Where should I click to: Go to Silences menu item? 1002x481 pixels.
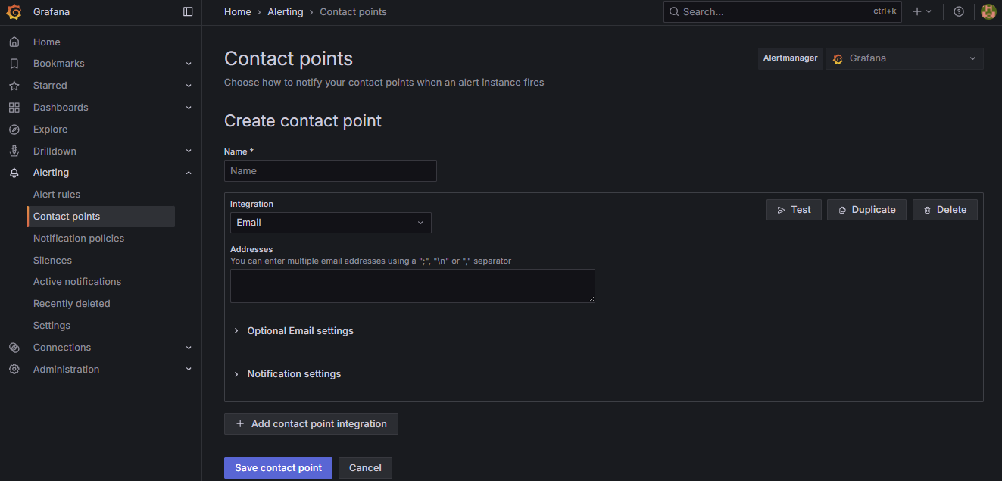(52, 261)
